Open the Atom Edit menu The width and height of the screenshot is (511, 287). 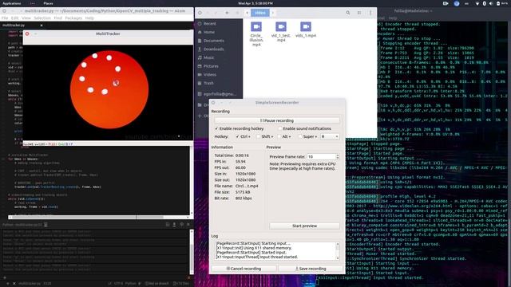coord(14,18)
